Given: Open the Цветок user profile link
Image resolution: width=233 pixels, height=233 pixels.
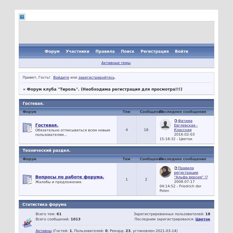Looking at the screenshot, I should coord(203,219).
